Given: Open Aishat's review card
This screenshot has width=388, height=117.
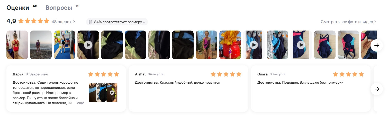Looking at the screenshot, I should click(x=188, y=89).
